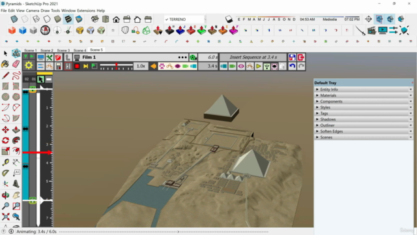The height and width of the screenshot is (235, 417).
Task: Toggle the Animator sun lighting button
Action: click(29, 65)
